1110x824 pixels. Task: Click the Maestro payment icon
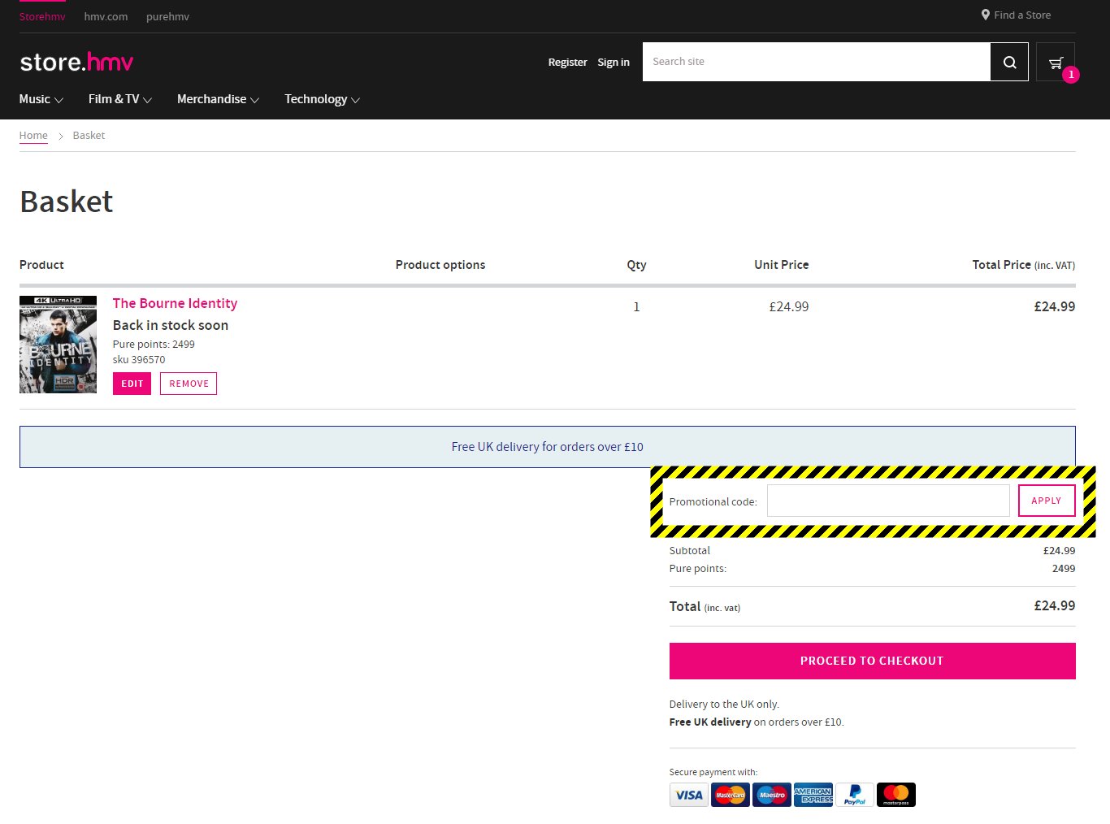(772, 795)
